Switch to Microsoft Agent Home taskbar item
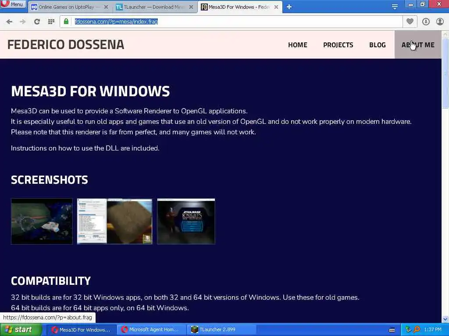The height and width of the screenshot is (336, 449). click(150, 330)
